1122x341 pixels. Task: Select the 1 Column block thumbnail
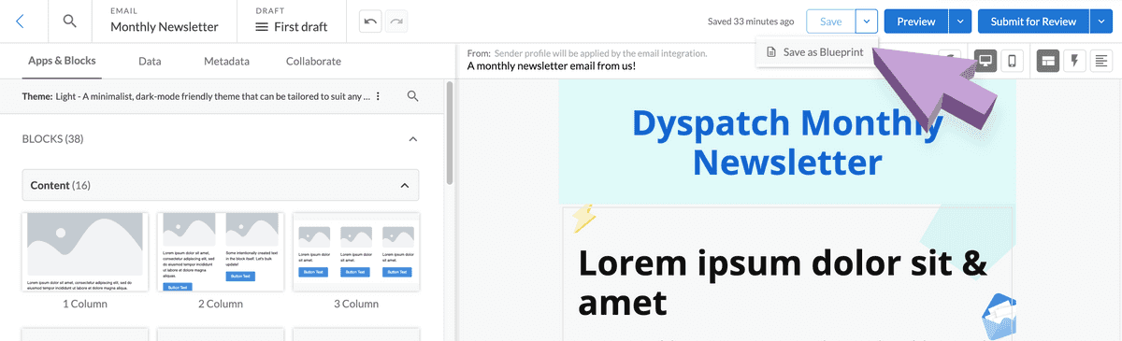(85, 251)
